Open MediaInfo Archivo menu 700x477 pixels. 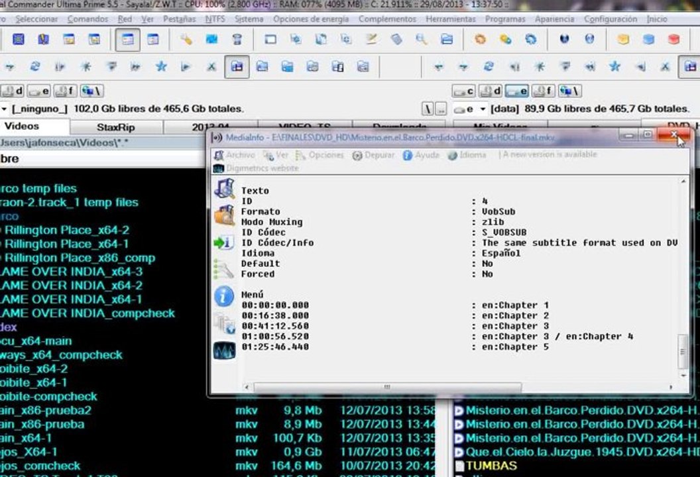click(235, 155)
